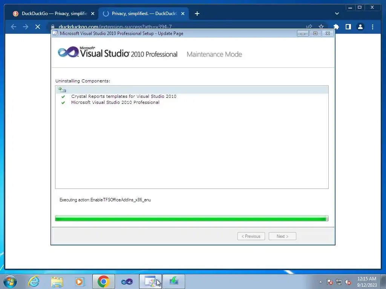This screenshot has height=289, width=386.
Task: Click the current-action arrow icon in component list
Action: 62,90
